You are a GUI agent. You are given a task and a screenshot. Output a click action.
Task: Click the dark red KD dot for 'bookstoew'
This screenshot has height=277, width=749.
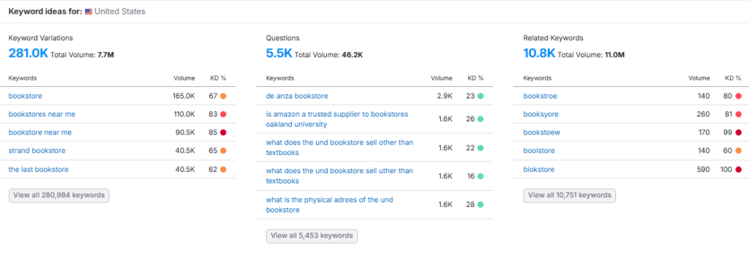[739, 132]
